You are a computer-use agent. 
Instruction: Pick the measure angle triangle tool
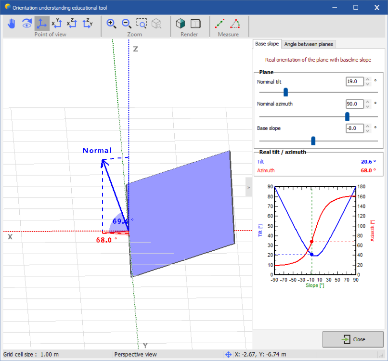point(235,24)
